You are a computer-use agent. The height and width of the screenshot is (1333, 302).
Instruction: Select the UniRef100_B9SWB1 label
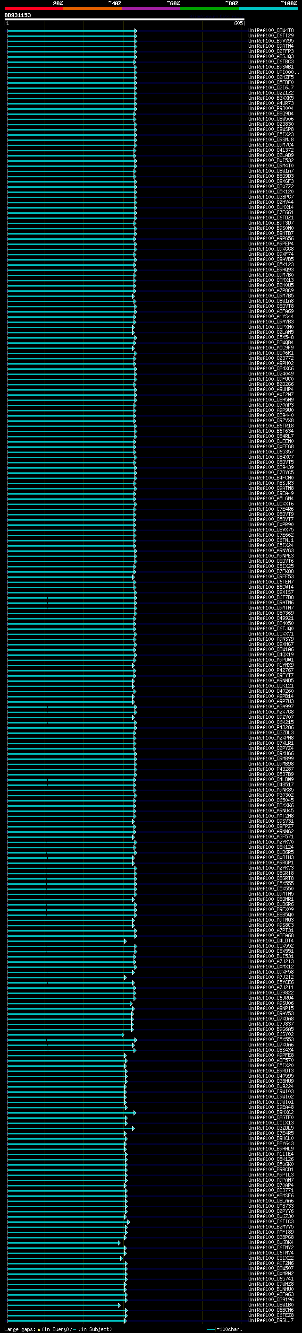coord(270,67)
